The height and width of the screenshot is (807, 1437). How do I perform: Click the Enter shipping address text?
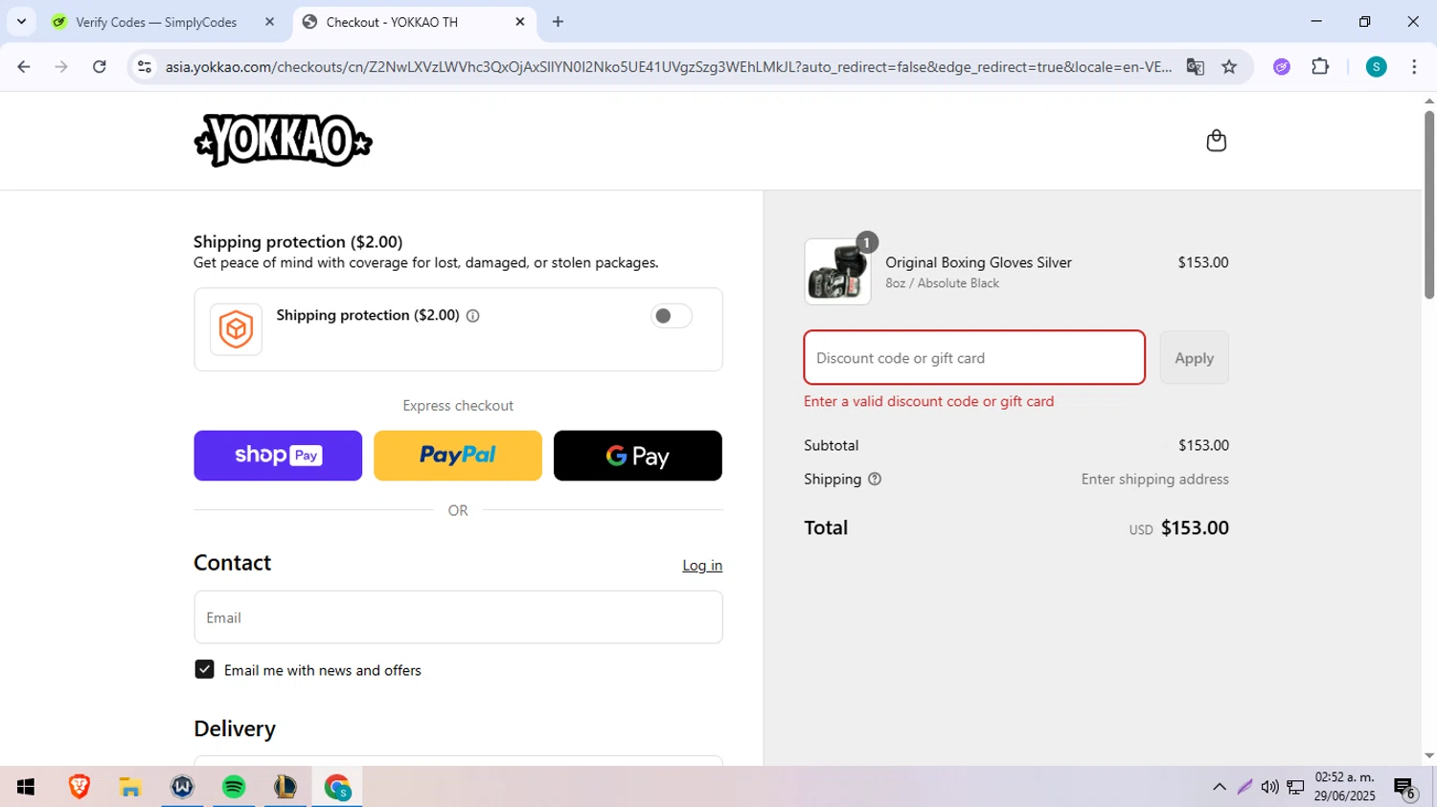pos(1154,480)
